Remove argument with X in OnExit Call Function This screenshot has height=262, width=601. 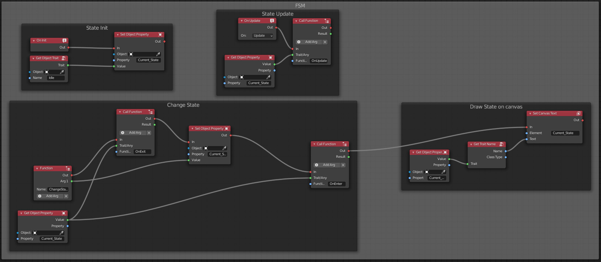149,133
